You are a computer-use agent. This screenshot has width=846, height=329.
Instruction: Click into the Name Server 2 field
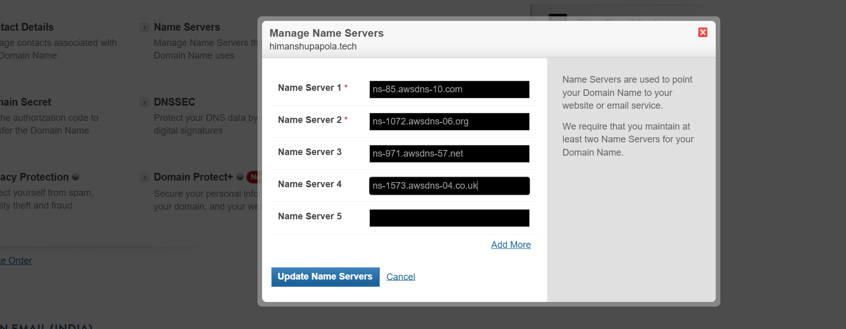tap(449, 121)
